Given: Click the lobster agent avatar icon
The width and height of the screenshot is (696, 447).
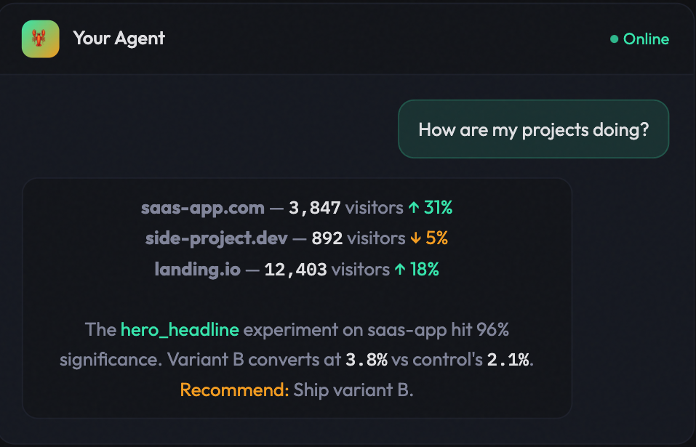Looking at the screenshot, I should pyautogui.click(x=40, y=39).
